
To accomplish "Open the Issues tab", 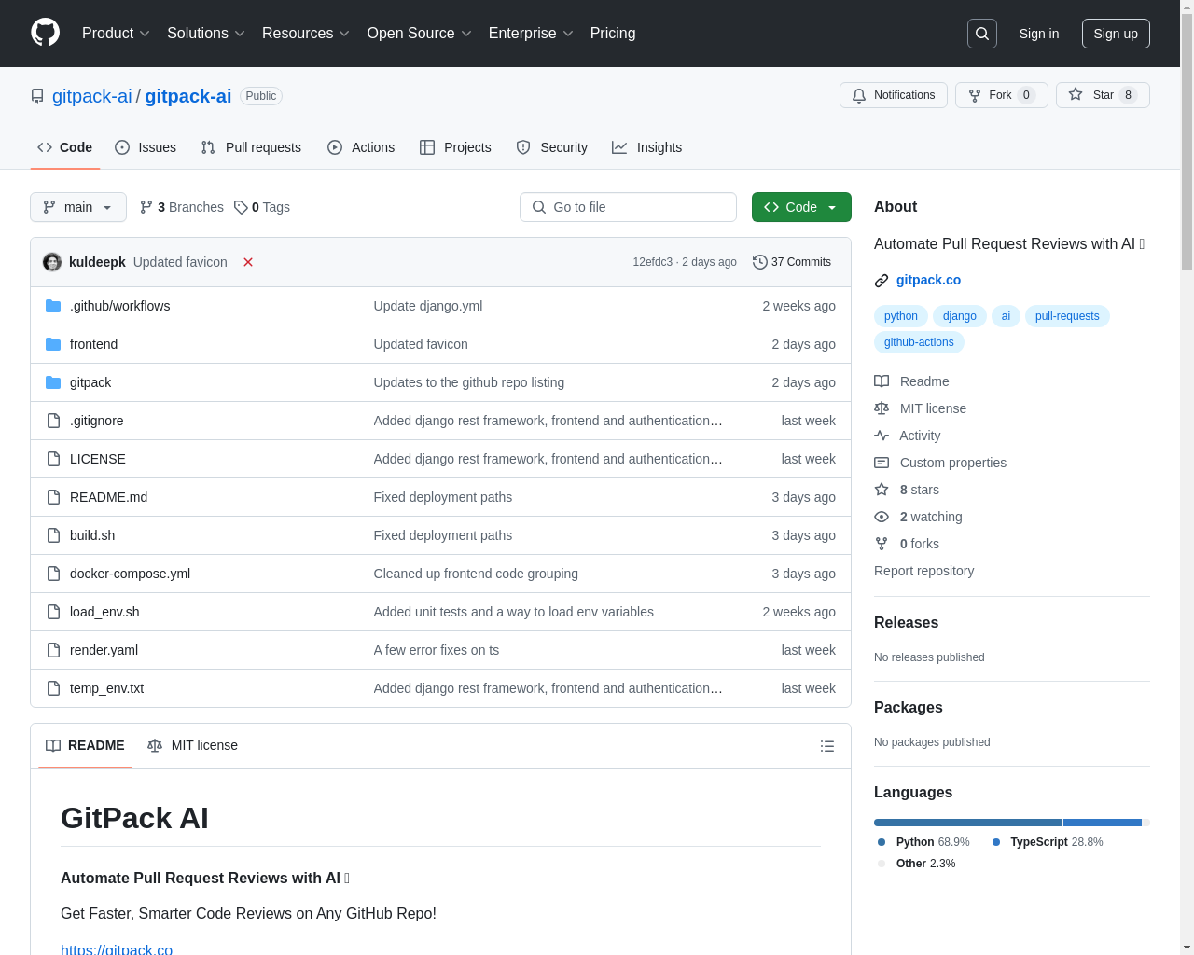I will [146, 147].
